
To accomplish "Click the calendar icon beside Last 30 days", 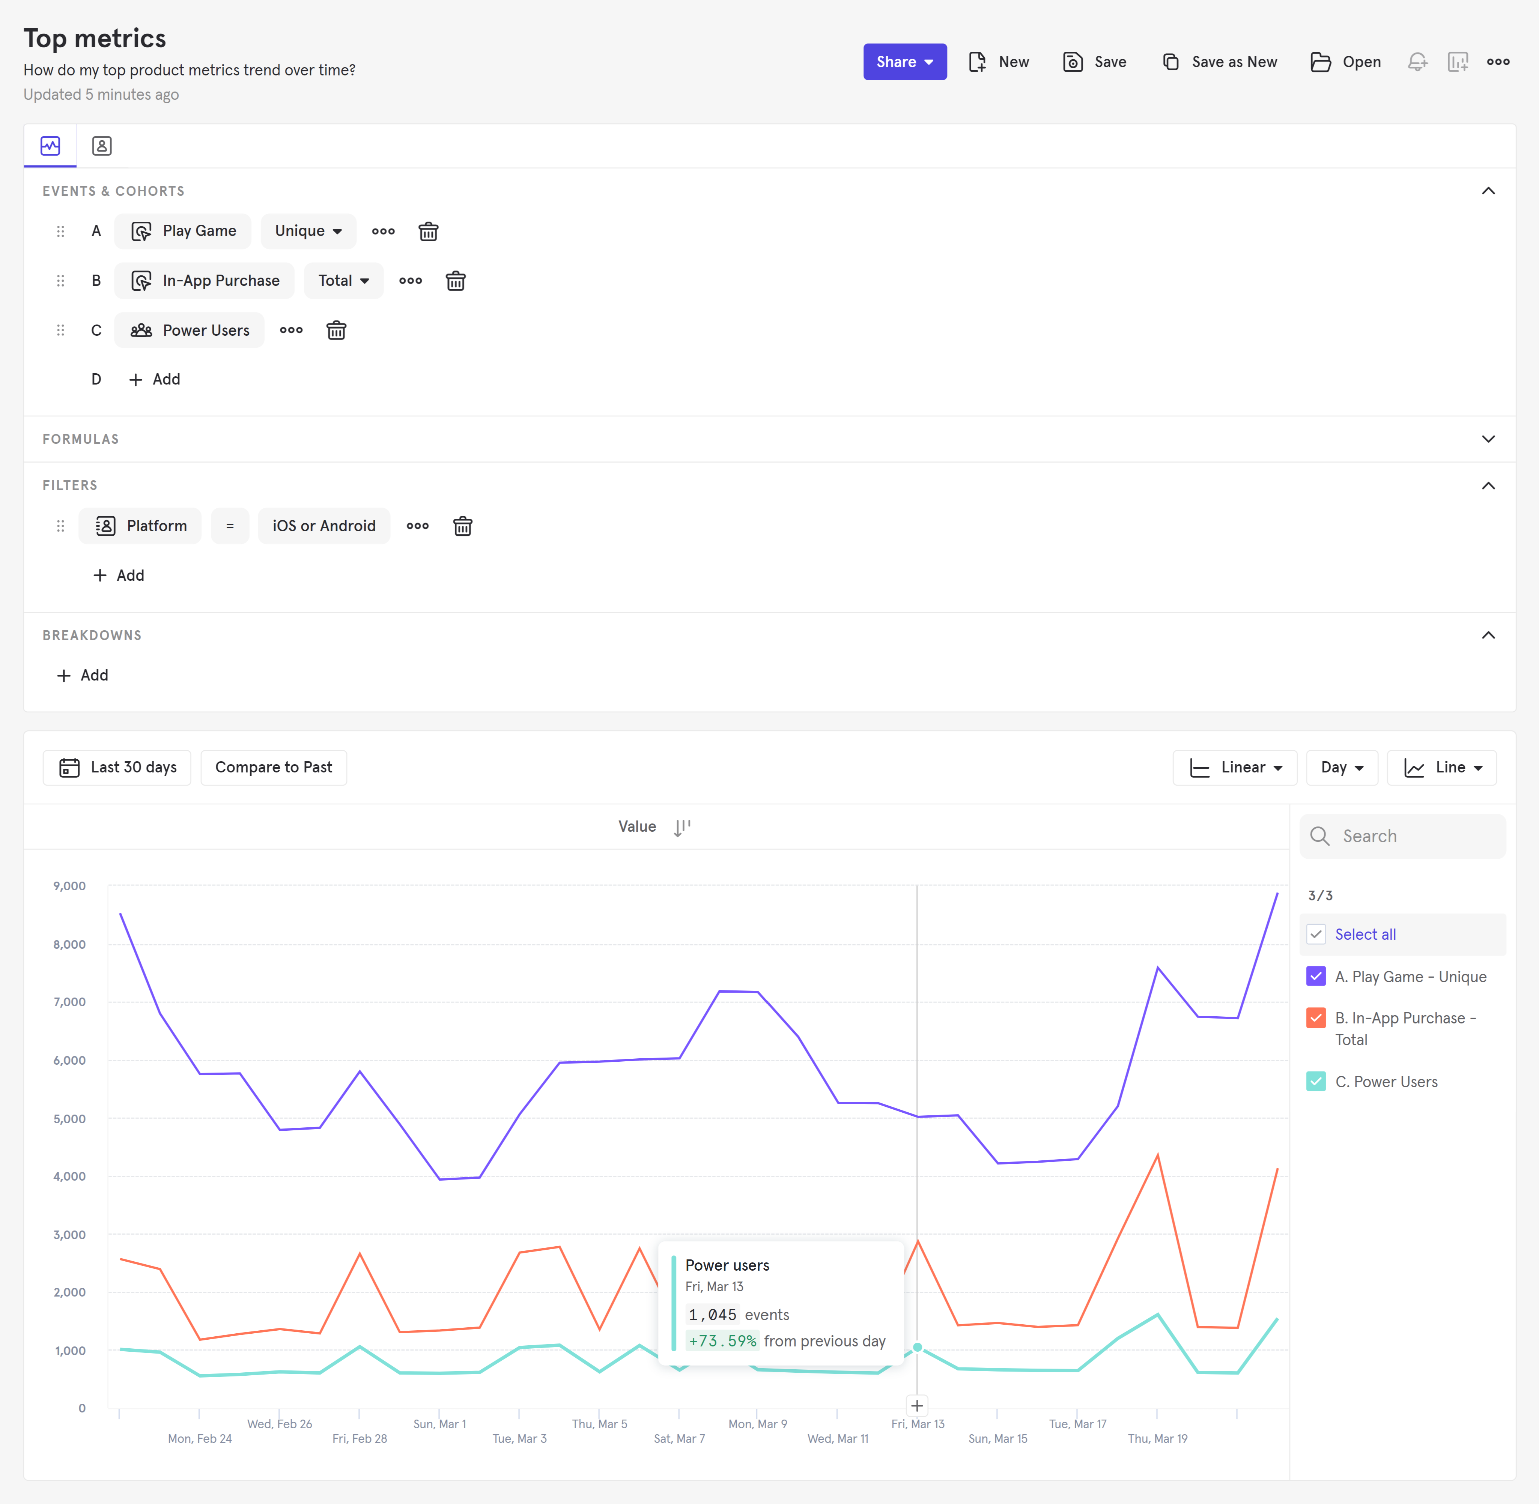I will coord(69,767).
